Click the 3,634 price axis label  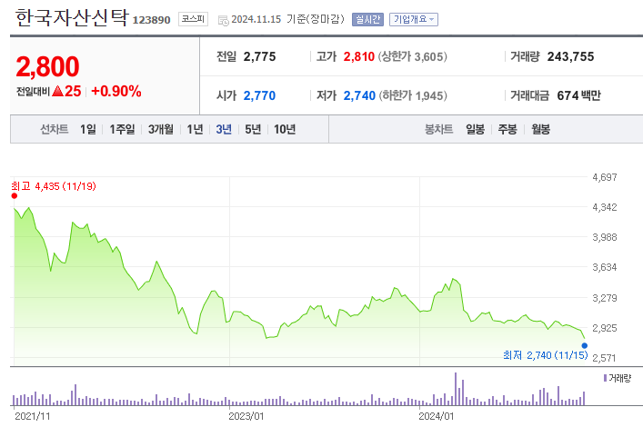click(x=605, y=268)
